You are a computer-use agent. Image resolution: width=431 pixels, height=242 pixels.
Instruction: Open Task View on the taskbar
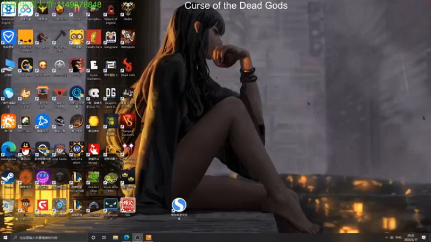pos(104,237)
